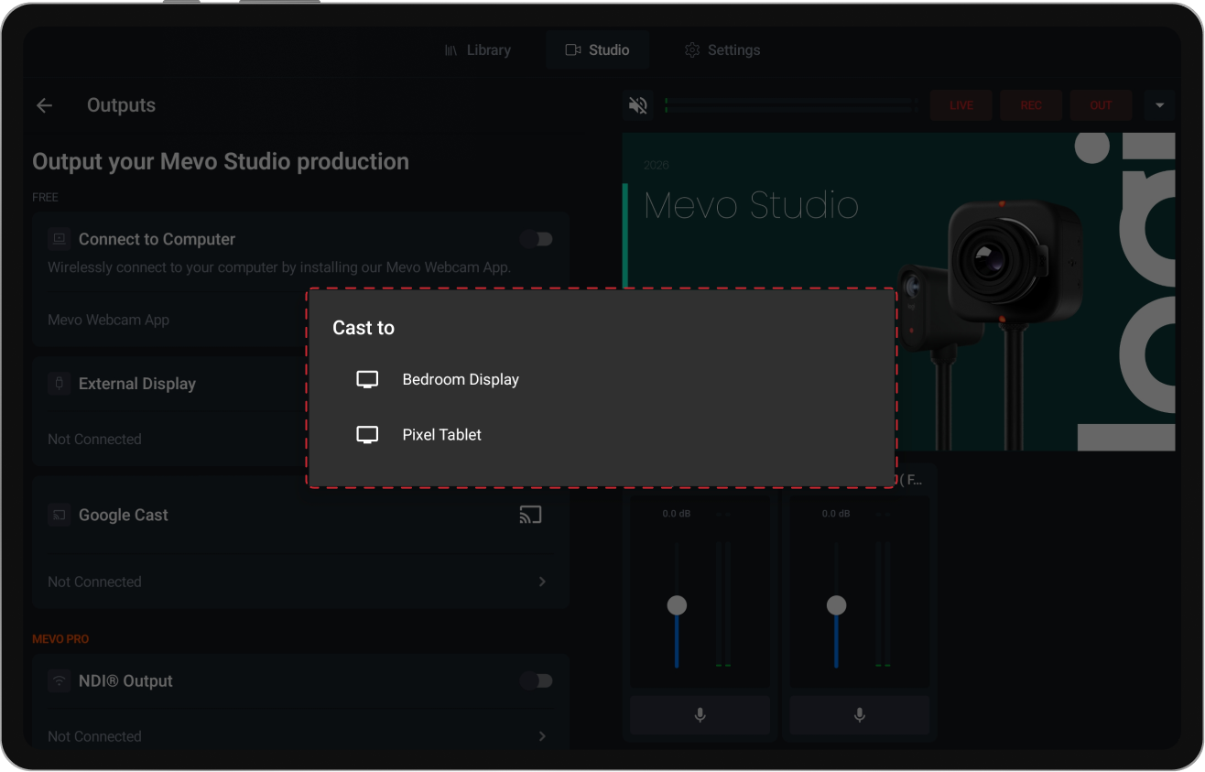Click the LIVE button
The width and height of the screenshot is (1205, 772).
pos(961,104)
